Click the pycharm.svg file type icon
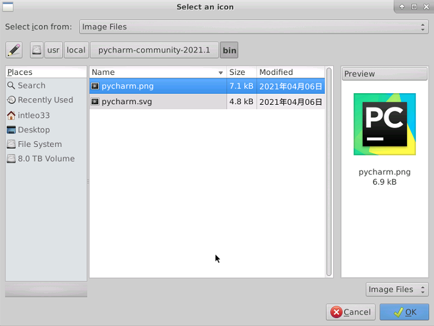This screenshot has width=434, height=326. click(x=95, y=102)
